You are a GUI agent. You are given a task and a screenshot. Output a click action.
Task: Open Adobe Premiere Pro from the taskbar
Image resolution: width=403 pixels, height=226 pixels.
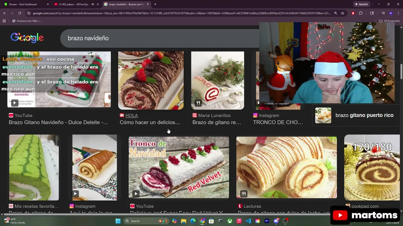click(267, 221)
